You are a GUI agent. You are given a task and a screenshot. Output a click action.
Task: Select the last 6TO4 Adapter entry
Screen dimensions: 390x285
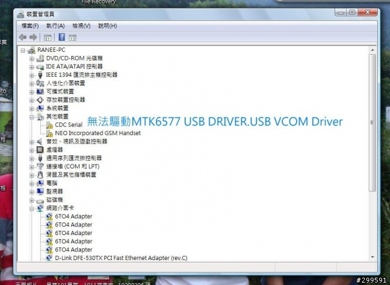74,250
